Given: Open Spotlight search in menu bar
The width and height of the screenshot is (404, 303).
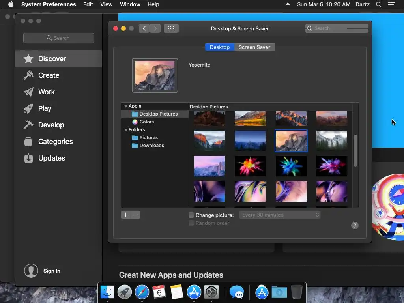Looking at the screenshot, I should tap(378, 4).
